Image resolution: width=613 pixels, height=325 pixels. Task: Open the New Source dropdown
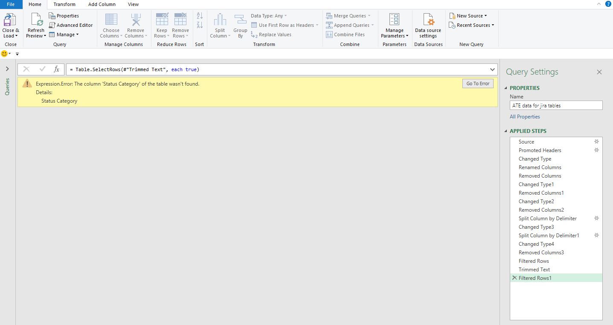[468, 16]
